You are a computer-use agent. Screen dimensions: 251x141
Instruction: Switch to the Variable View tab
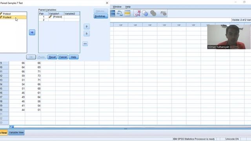click(x=16, y=132)
